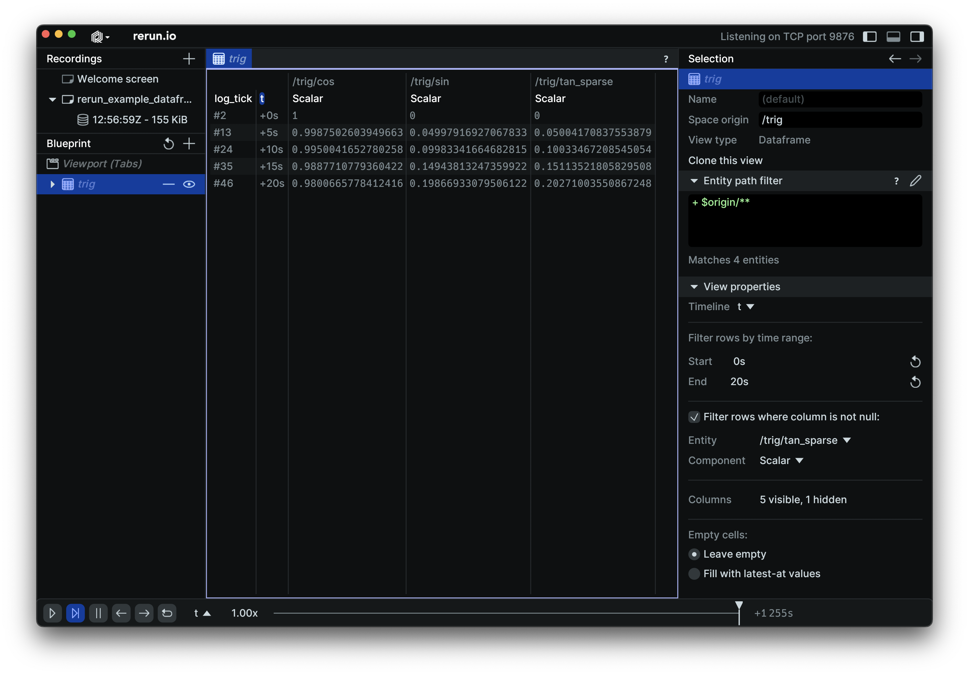Open the Rerun logo menu
This screenshot has width=969, height=675.
pos(99,37)
